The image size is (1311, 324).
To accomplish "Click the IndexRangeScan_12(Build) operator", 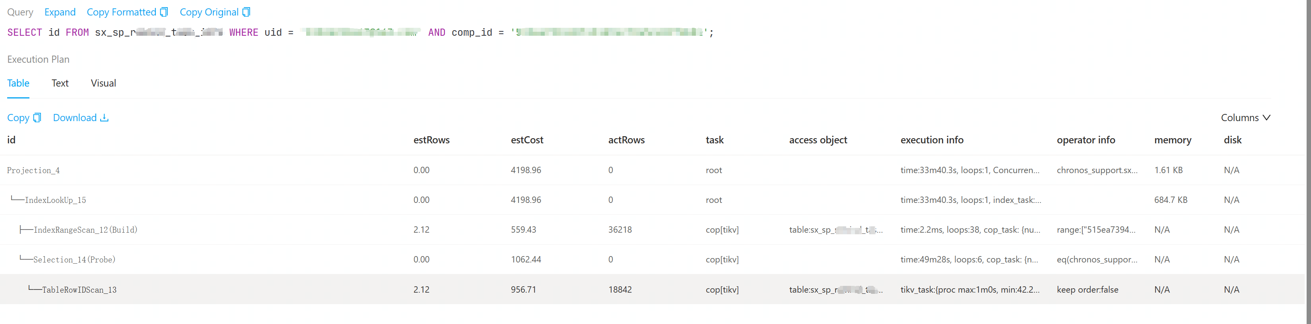I will click(85, 230).
